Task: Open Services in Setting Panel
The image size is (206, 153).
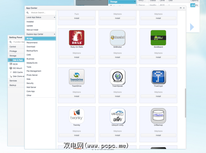Action: 16,81
